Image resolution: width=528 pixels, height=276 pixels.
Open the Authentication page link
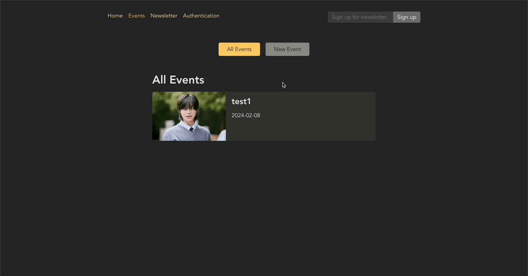pos(201,16)
